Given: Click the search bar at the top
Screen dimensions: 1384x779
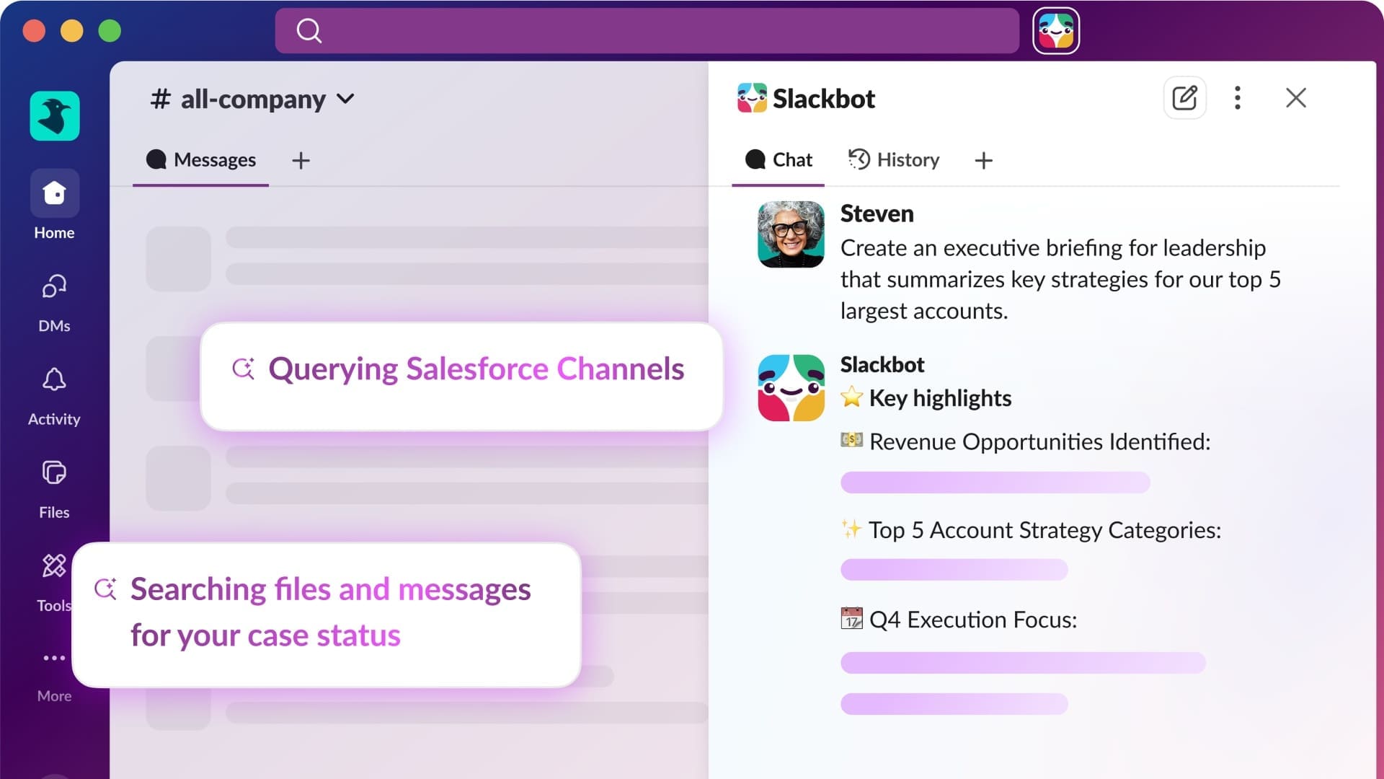Looking at the screenshot, I should coord(647,30).
